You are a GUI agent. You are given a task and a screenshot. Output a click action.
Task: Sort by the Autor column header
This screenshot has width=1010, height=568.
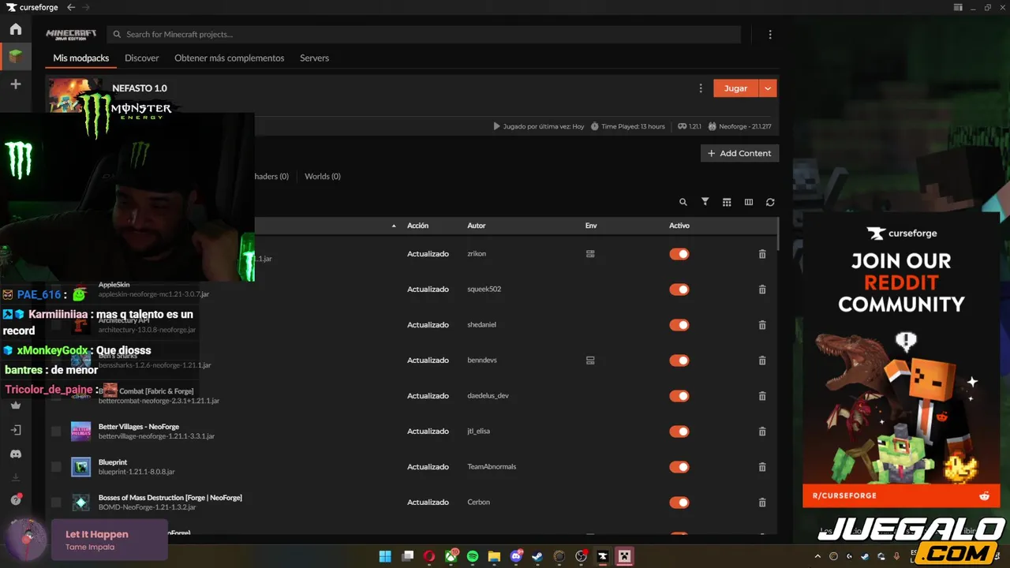coord(477,226)
